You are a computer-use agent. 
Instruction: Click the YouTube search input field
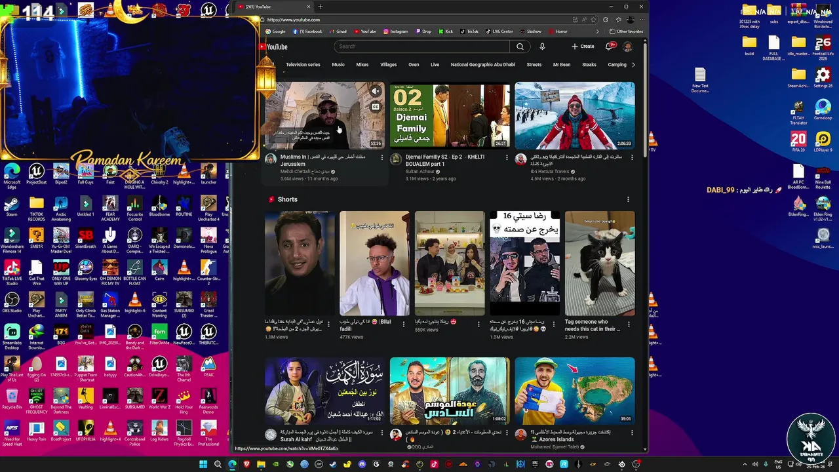pos(421,47)
